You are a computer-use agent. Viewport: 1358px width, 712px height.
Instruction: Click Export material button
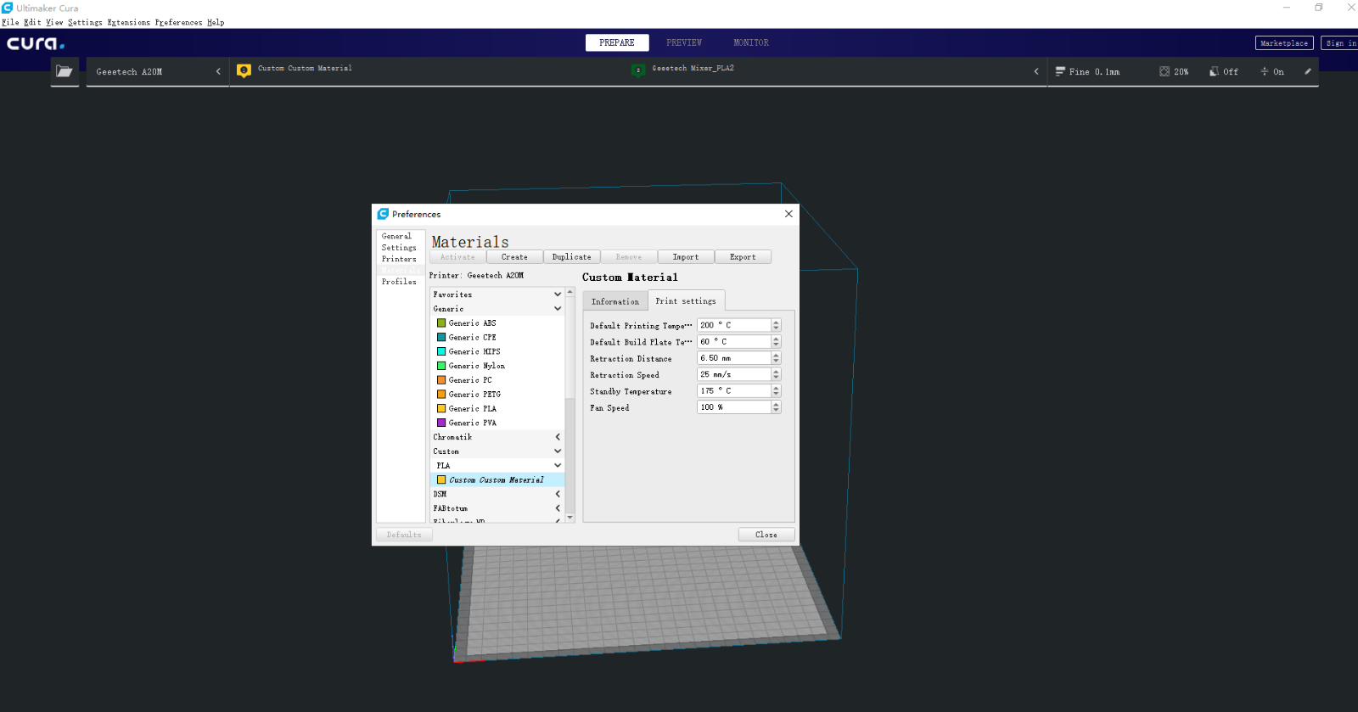(x=743, y=257)
